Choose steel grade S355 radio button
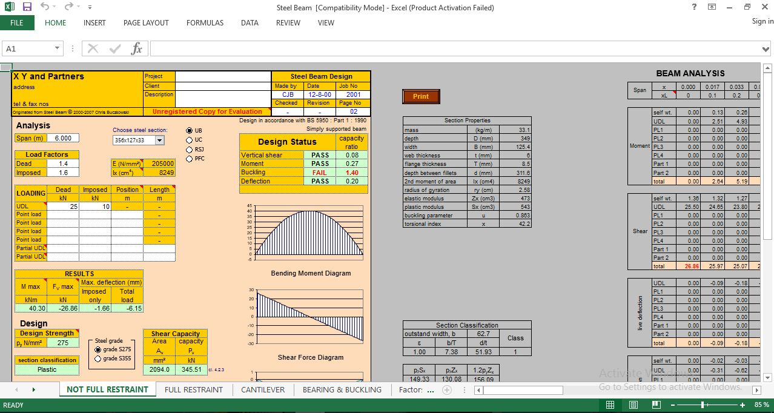The height and width of the screenshot is (413, 774). (99, 358)
